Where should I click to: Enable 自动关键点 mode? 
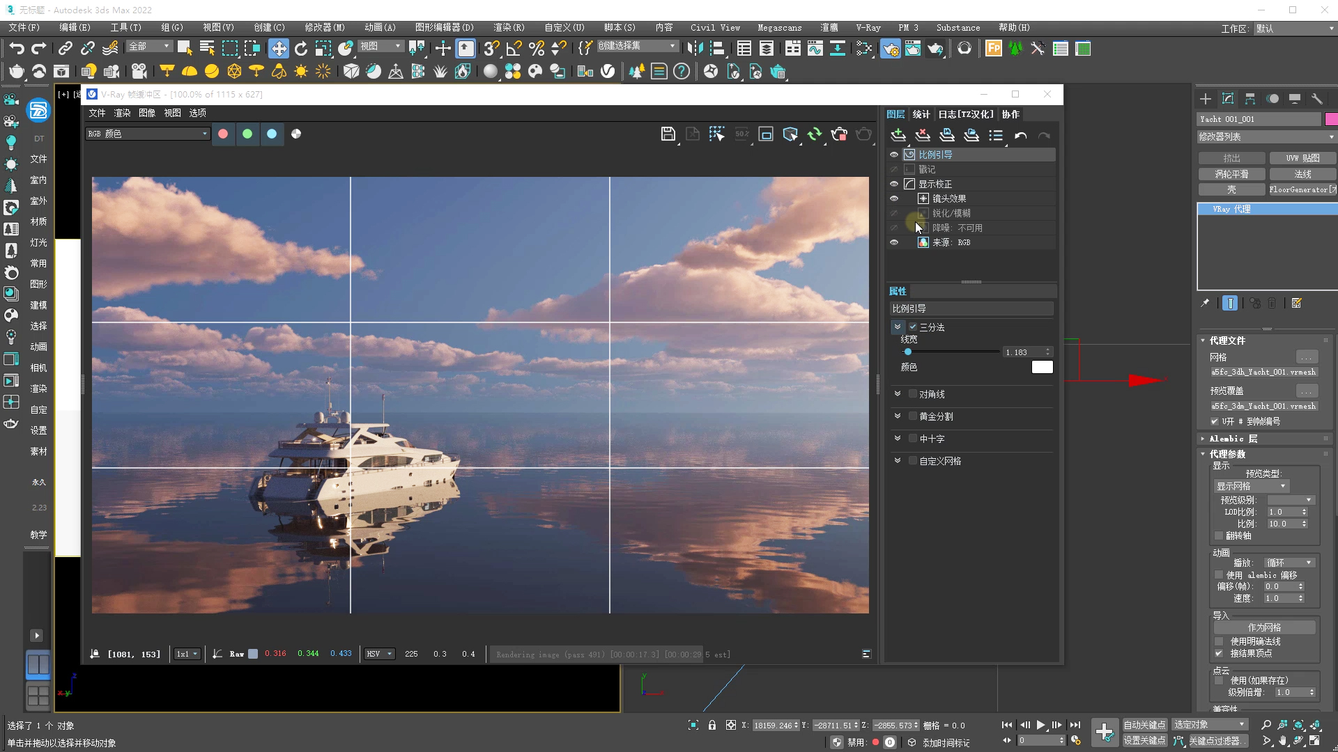(x=1144, y=724)
